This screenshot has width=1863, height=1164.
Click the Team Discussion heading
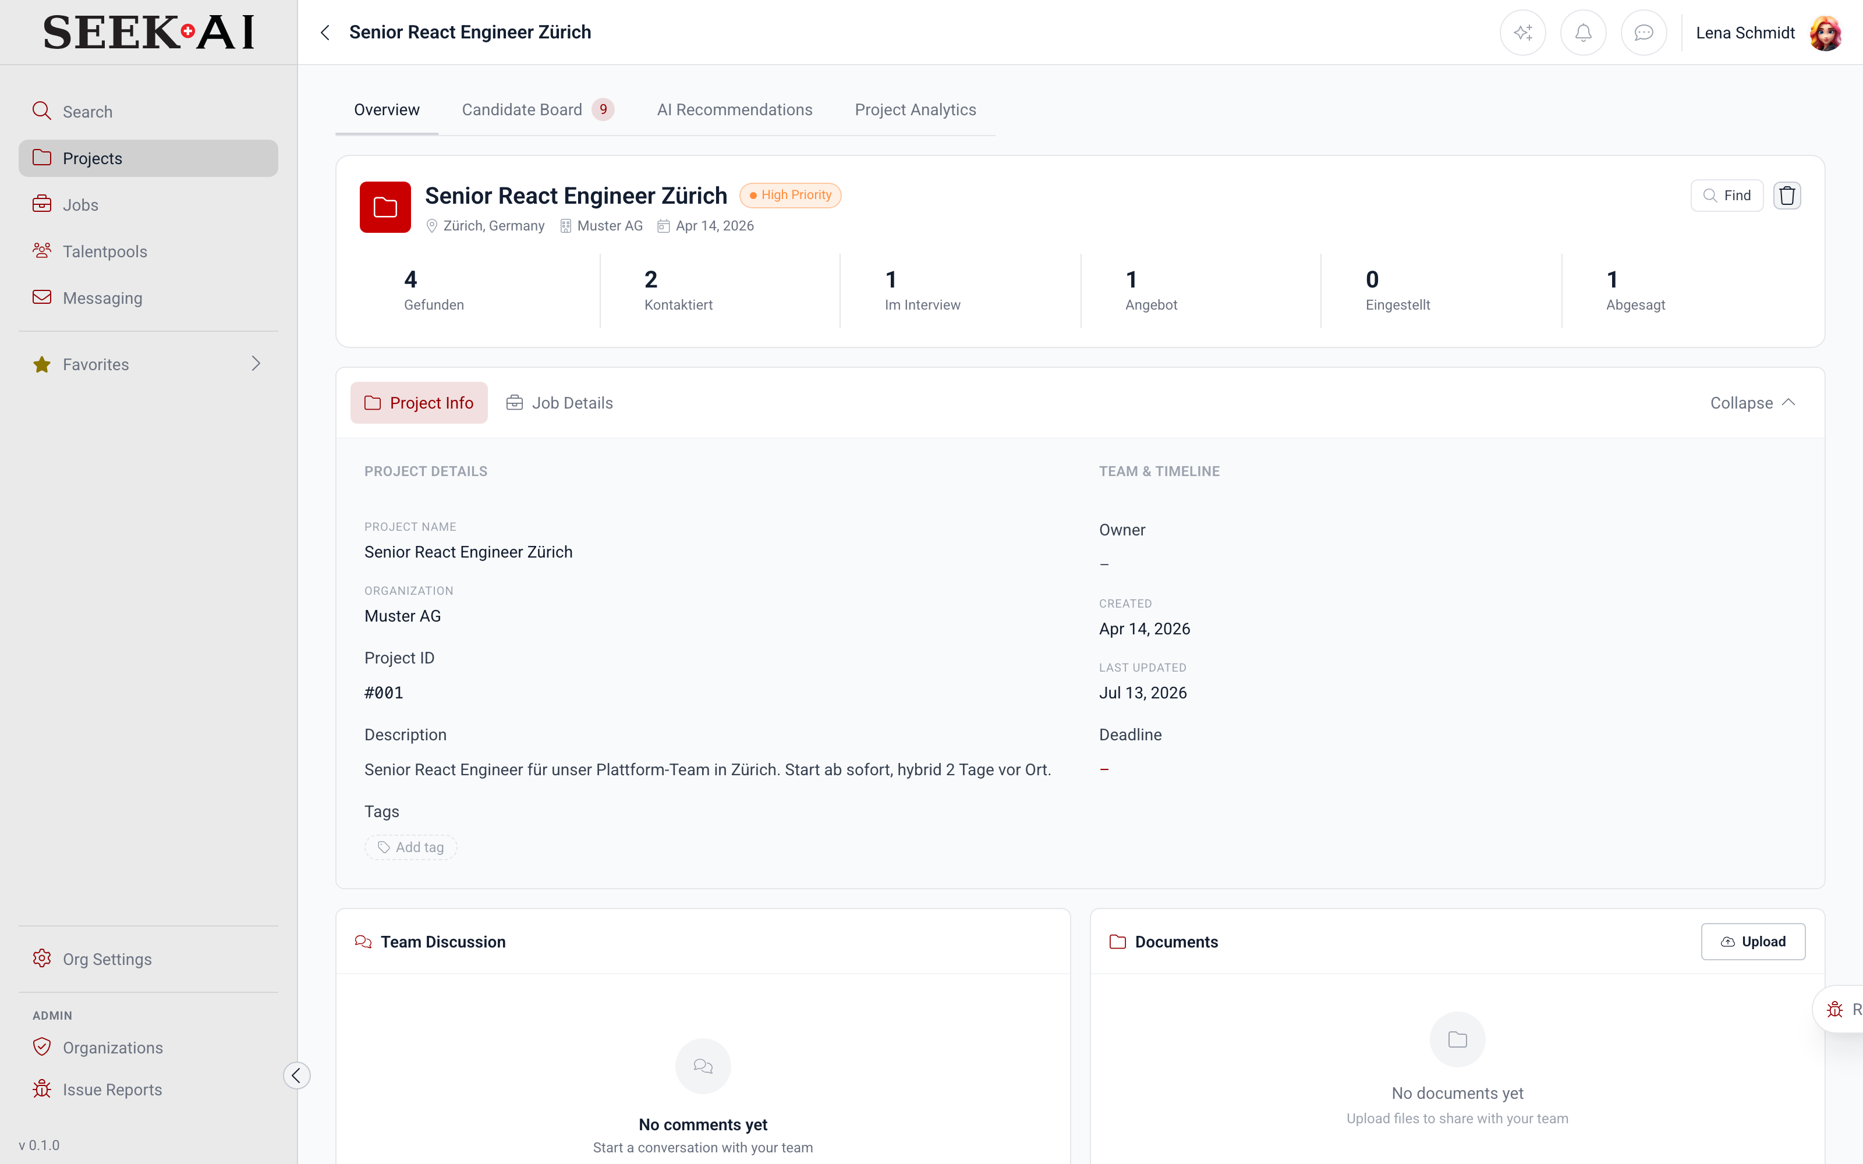442,942
